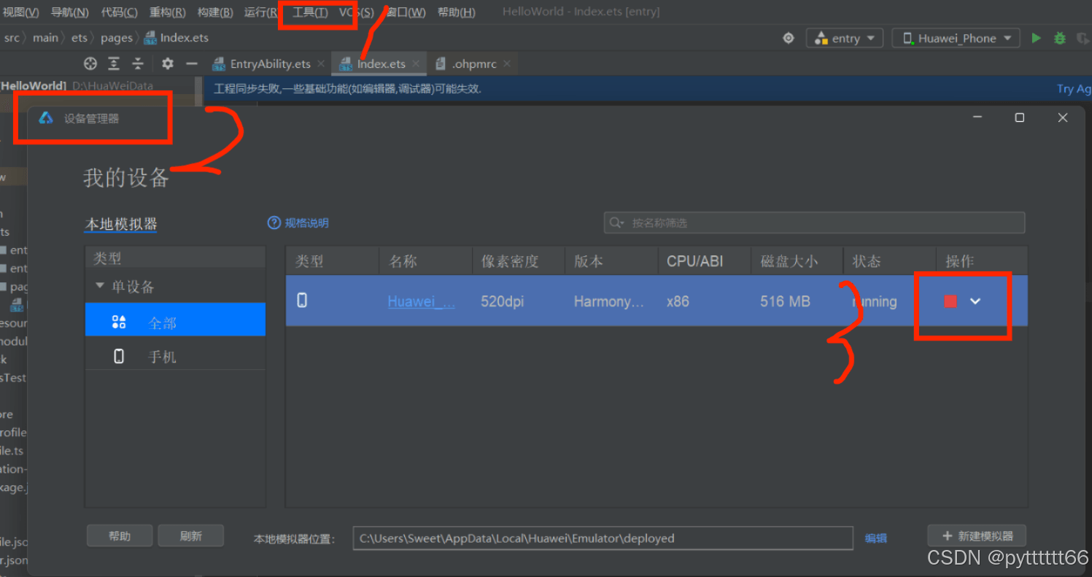The width and height of the screenshot is (1092, 577).
Task: Click the phone icon in the Huawei device row
Action: (302, 301)
